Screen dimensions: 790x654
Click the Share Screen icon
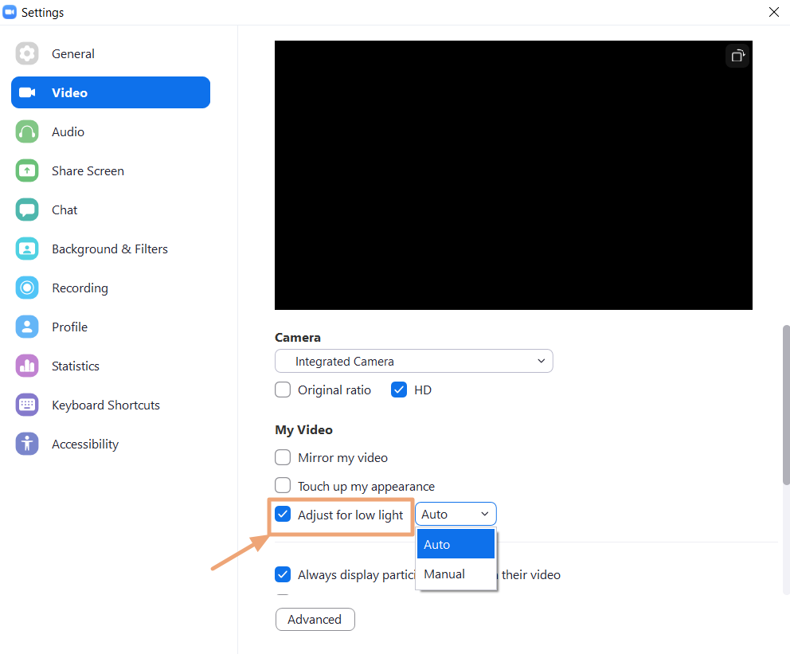click(x=26, y=170)
